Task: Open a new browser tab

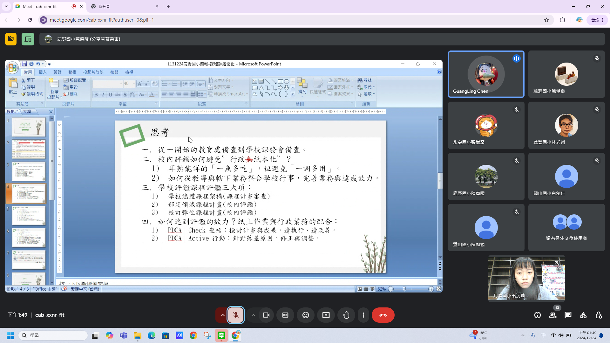Action: pos(168,6)
